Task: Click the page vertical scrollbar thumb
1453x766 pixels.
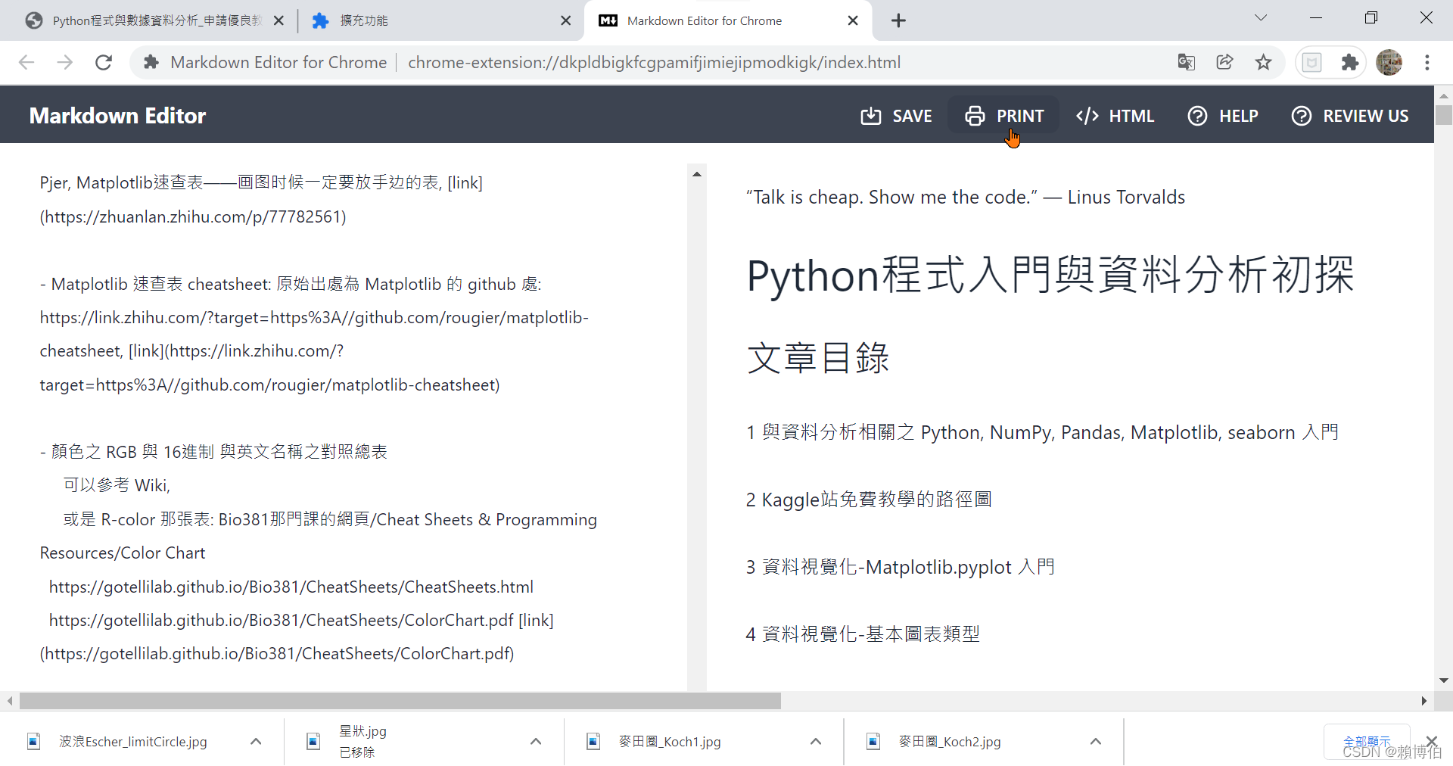Action: (1444, 115)
